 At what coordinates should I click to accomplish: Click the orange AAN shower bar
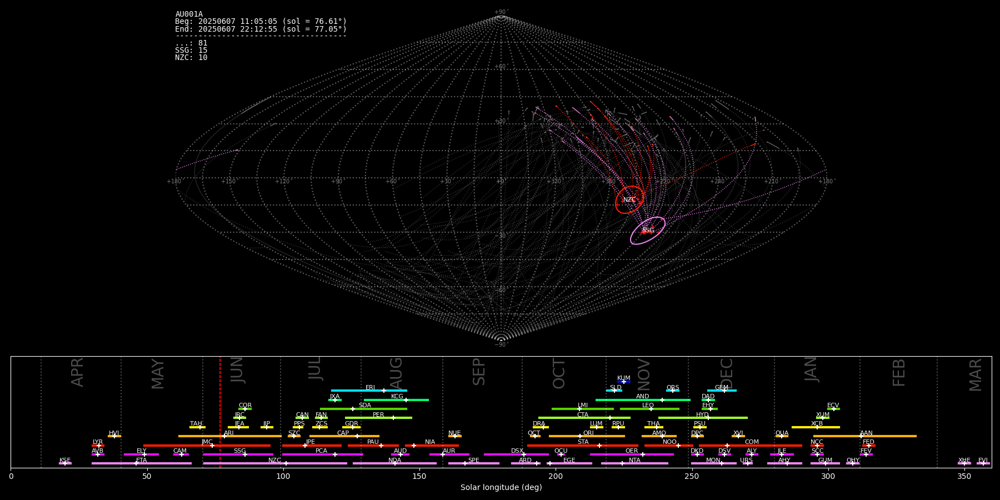pos(865,436)
